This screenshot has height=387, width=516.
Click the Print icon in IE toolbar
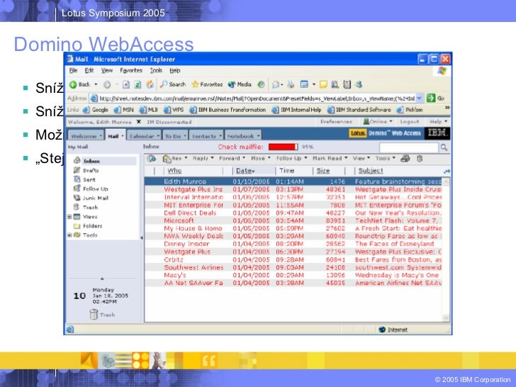(x=291, y=84)
